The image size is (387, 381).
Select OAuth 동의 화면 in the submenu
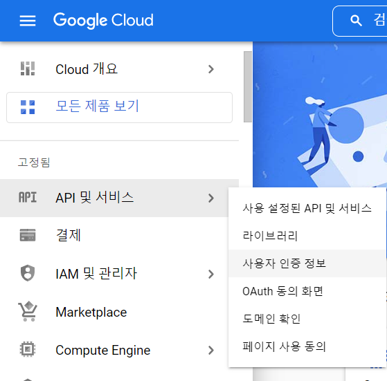coord(307,291)
